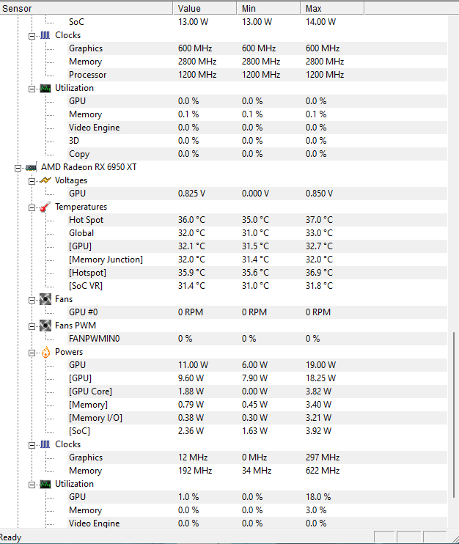The height and width of the screenshot is (544, 459).
Task: Collapse the Temperatures group
Action: click(x=32, y=207)
